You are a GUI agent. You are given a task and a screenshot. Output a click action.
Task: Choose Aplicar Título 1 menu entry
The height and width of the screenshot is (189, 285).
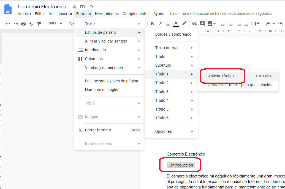[x=221, y=76]
